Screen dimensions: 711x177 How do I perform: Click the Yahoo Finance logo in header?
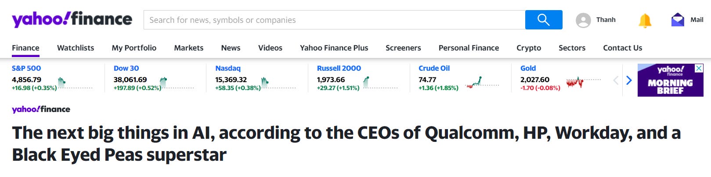coord(72,19)
